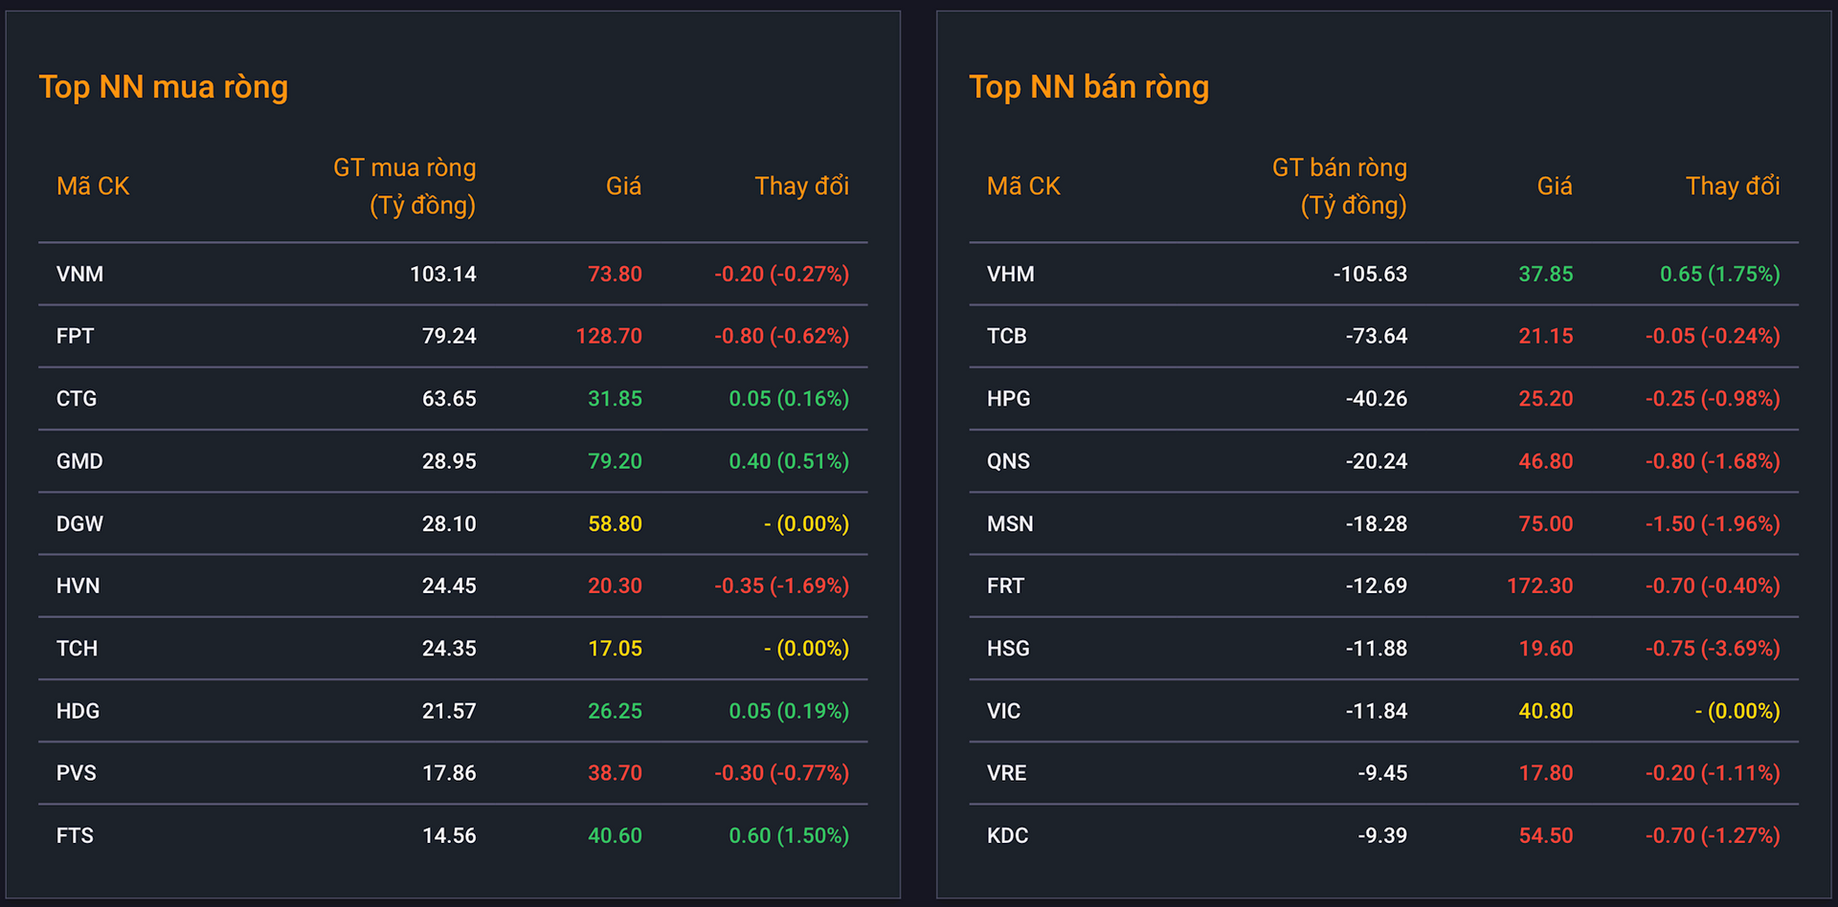Screen dimensions: 1838x907
Task: Select VRE net sell value -9.45
Action: (1382, 773)
